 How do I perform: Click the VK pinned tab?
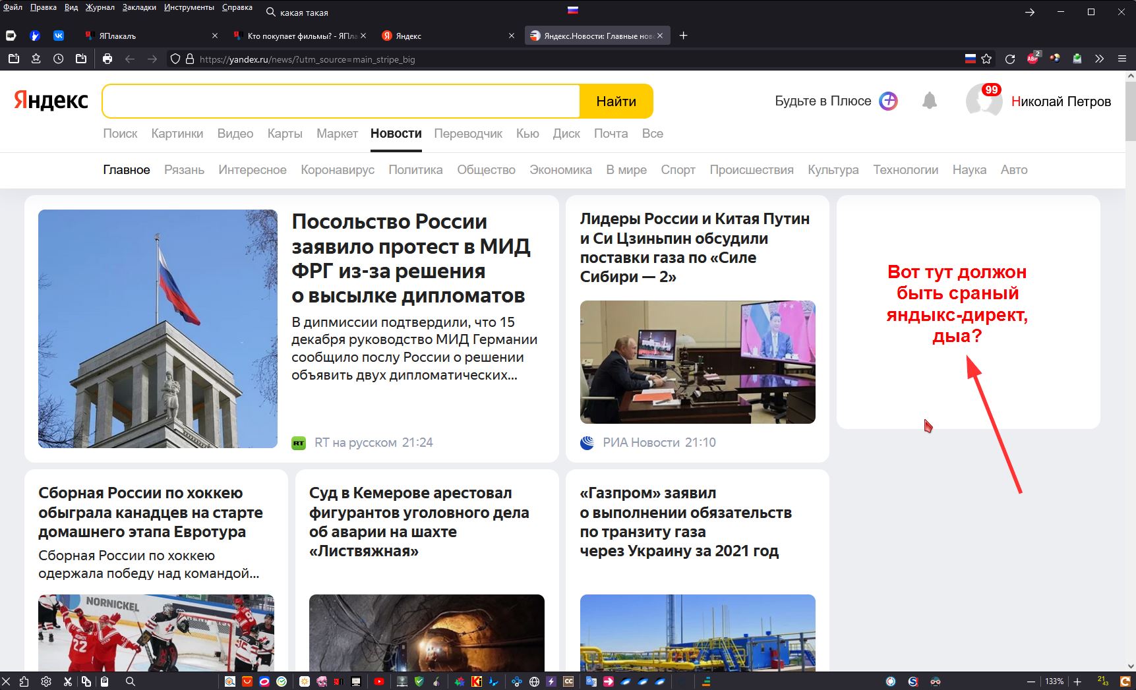(x=59, y=36)
